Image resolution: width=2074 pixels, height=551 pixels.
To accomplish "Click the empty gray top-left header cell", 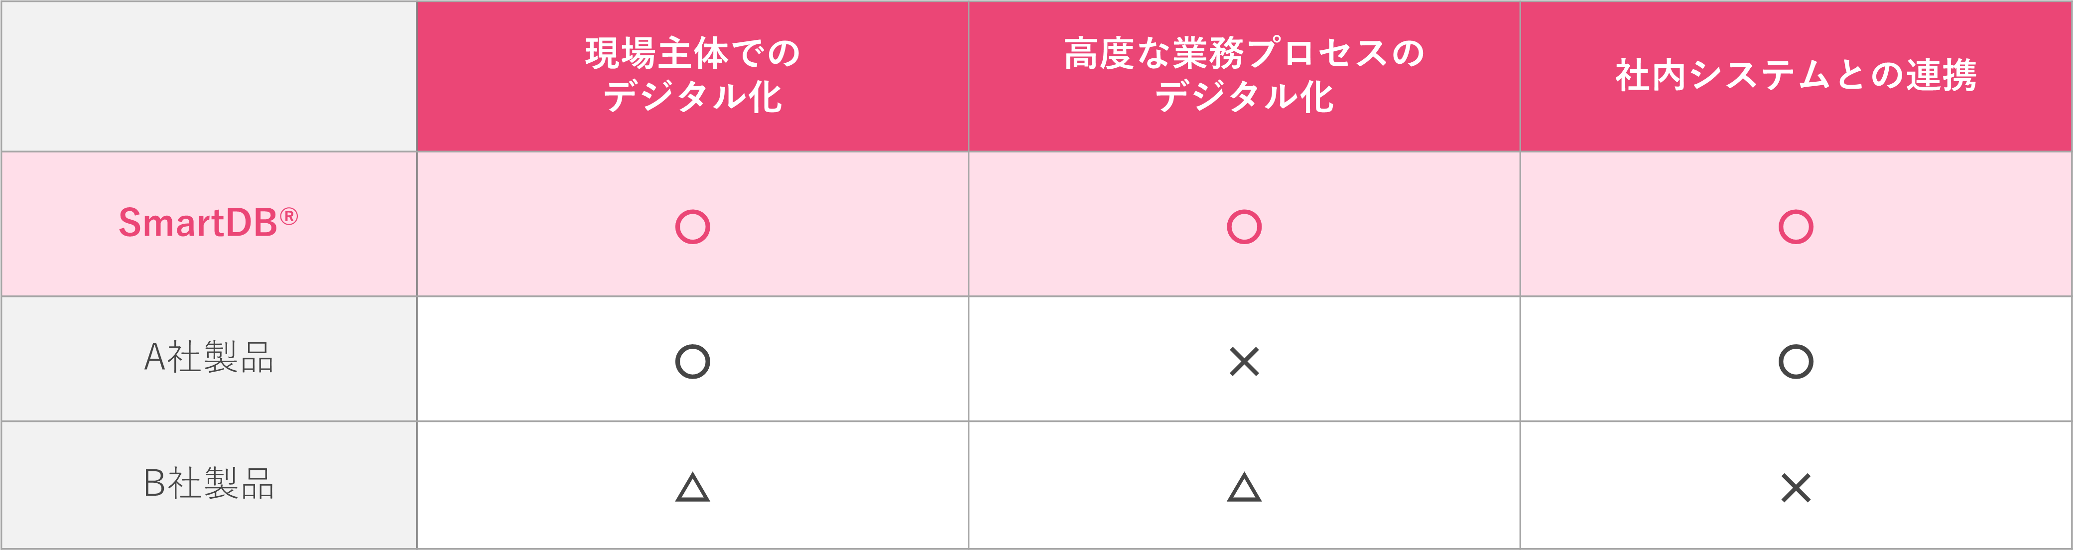I will 209,76.
